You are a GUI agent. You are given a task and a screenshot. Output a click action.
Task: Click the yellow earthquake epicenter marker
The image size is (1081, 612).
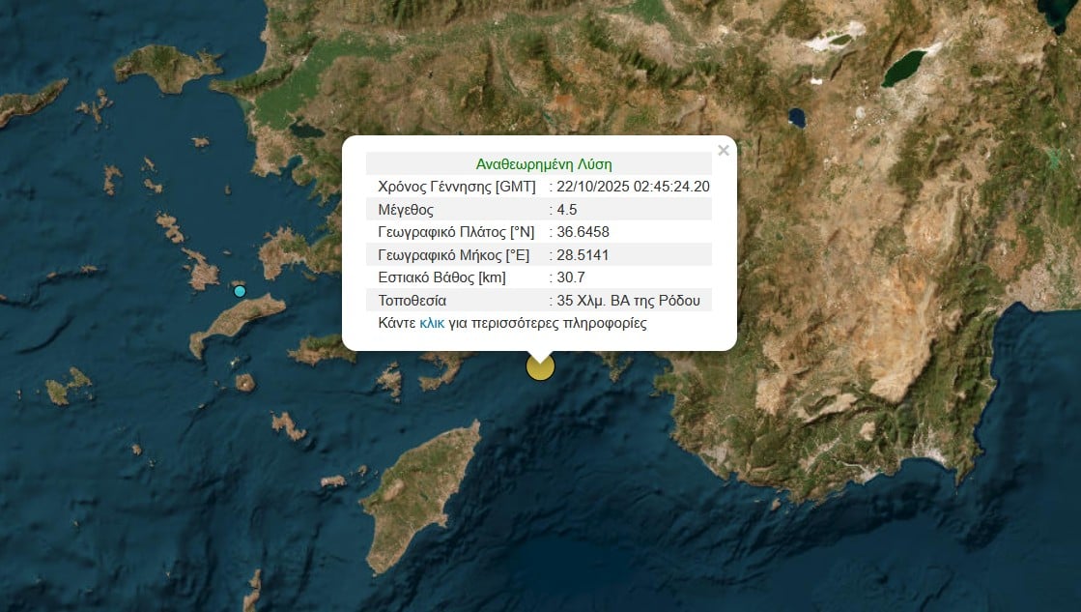coord(540,366)
